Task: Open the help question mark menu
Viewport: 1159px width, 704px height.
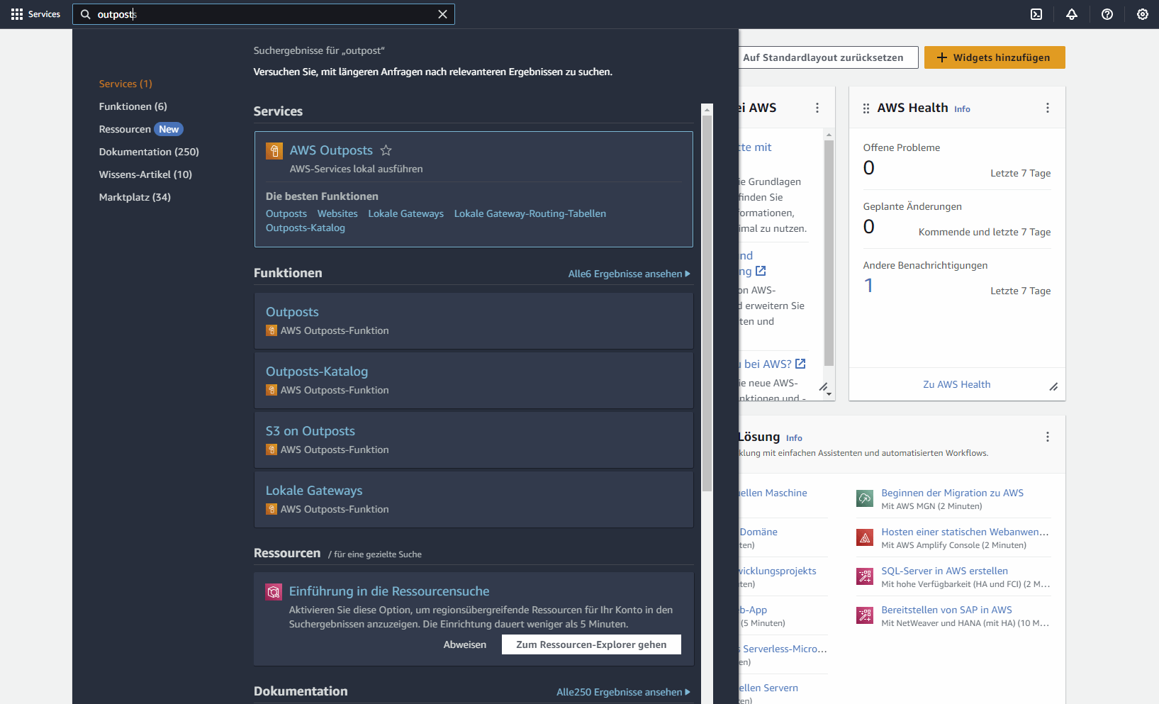Action: click(x=1107, y=14)
